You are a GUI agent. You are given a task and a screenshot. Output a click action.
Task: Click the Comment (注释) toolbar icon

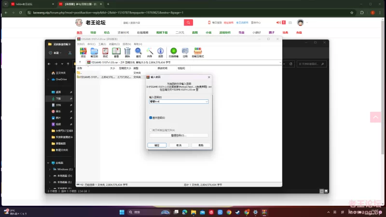coord(185,53)
